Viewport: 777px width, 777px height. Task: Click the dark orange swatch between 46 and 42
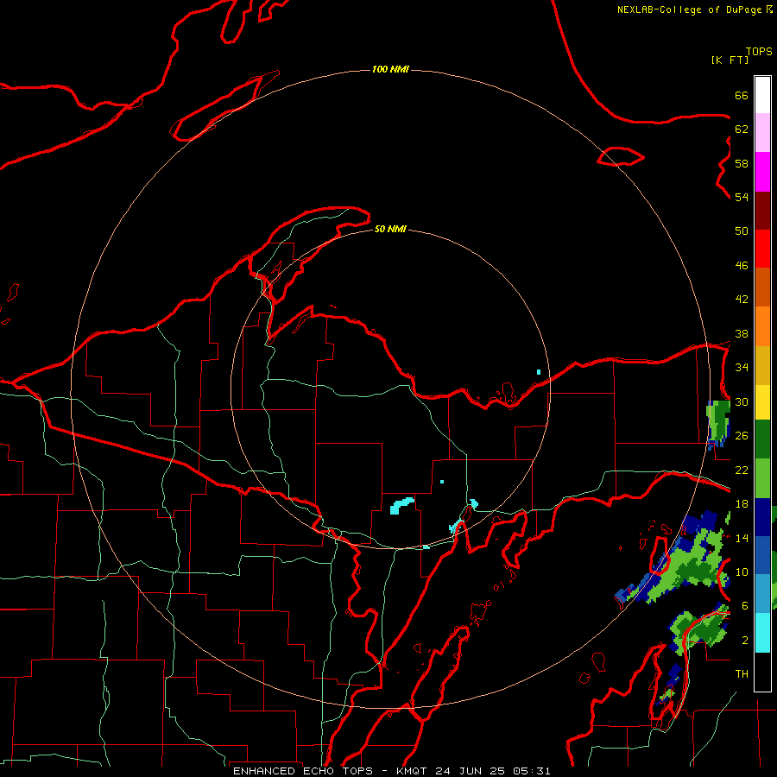click(762, 287)
